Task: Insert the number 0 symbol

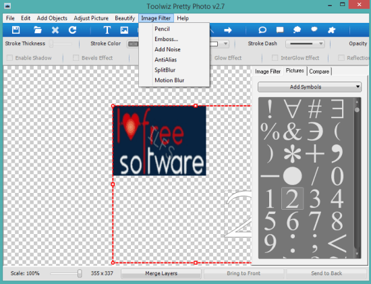Action: (x=337, y=176)
